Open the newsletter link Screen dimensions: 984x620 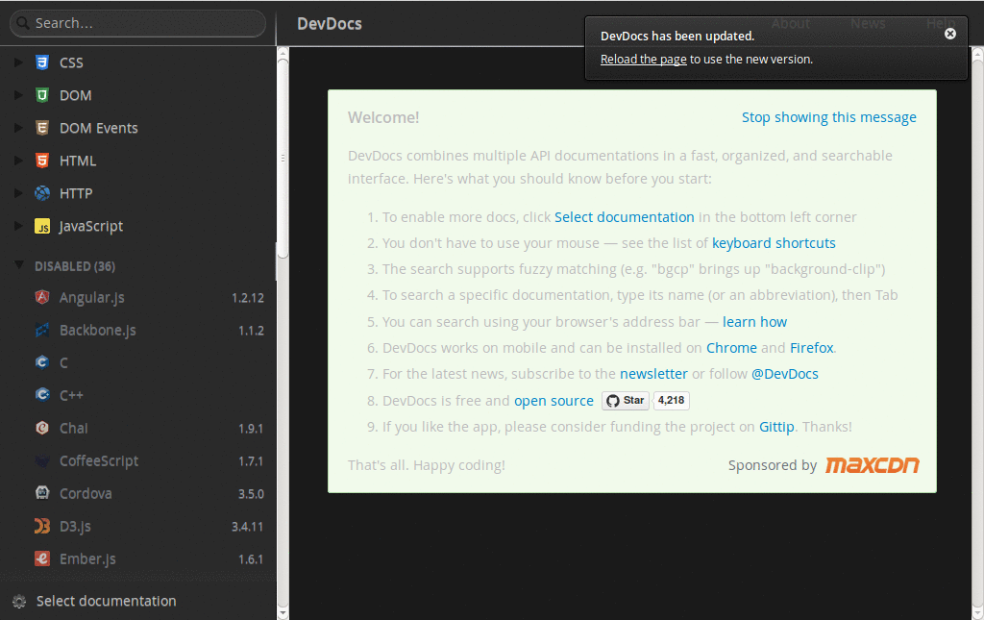pos(653,374)
